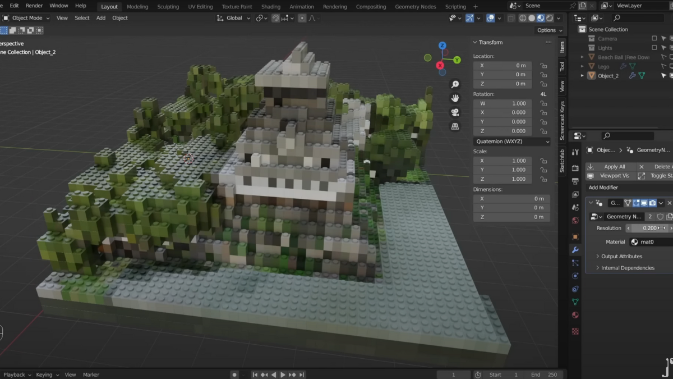The image size is (673, 379).
Task: Open the Object Constraints properties tab
Action: coord(575,289)
